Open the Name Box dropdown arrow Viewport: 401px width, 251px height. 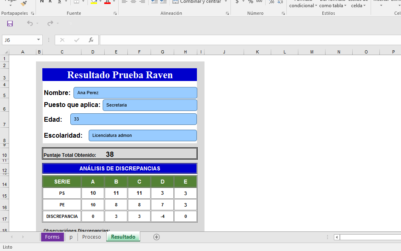pyautogui.click(x=38, y=40)
